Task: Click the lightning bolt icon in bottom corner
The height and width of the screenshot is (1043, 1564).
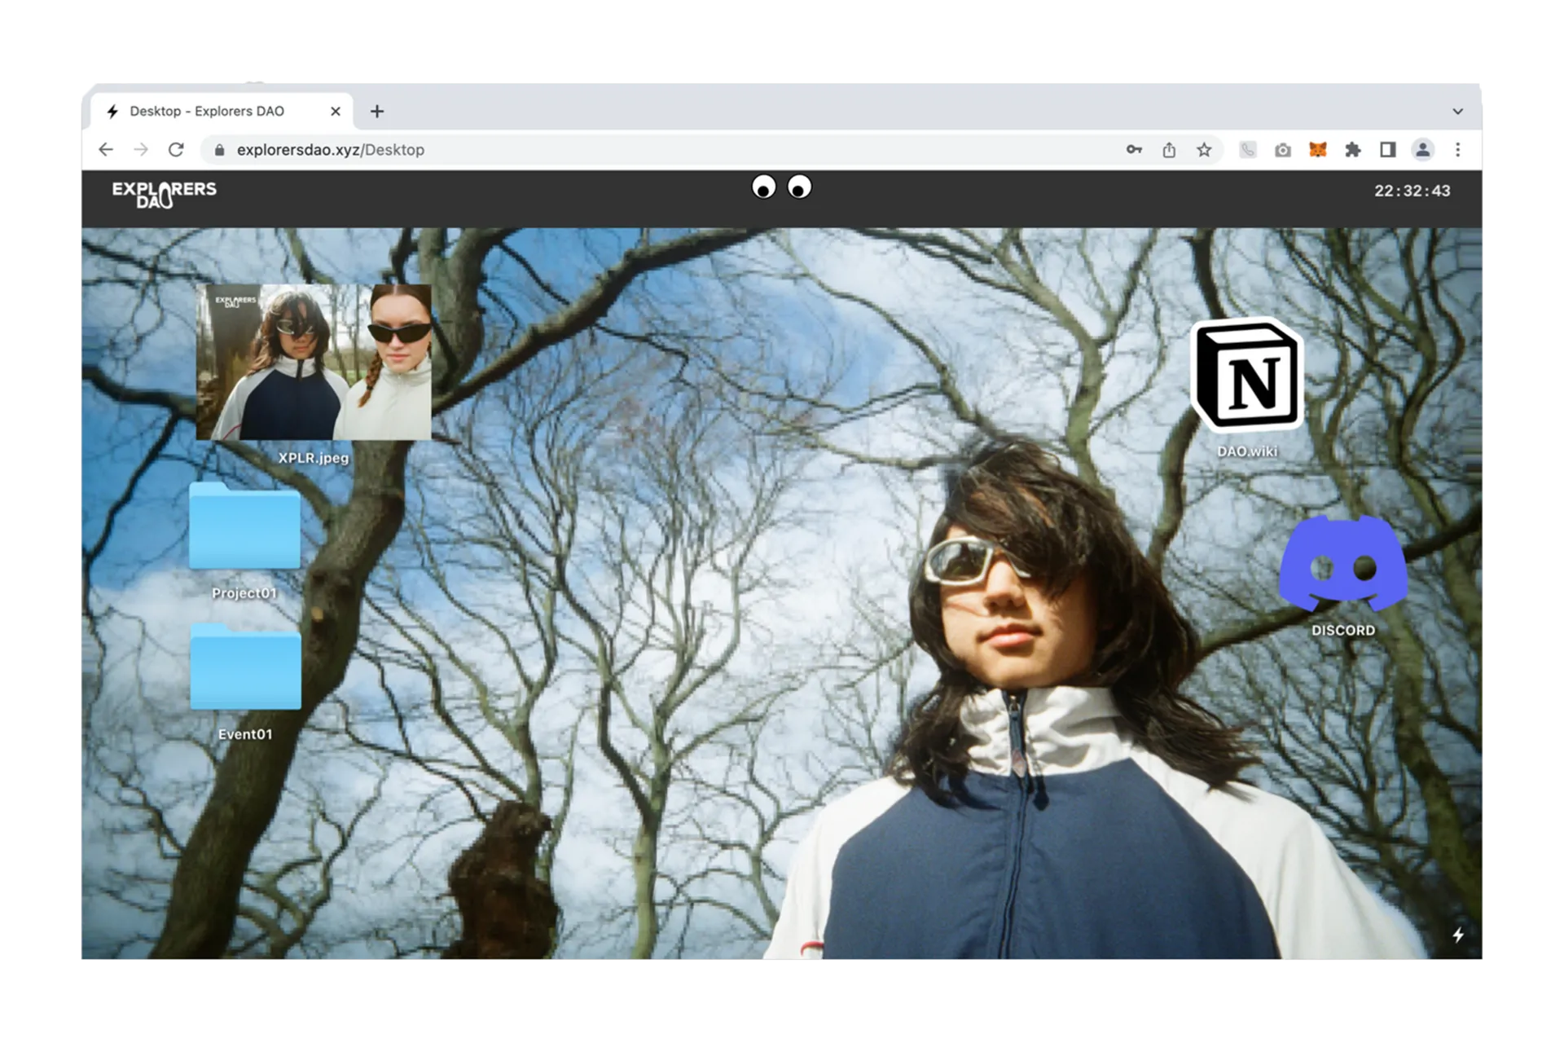Action: (1458, 935)
